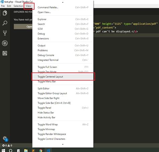Open File Explorer from the taskbar
The image size is (159, 152).
pyautogui.click(x=26, y=150)
